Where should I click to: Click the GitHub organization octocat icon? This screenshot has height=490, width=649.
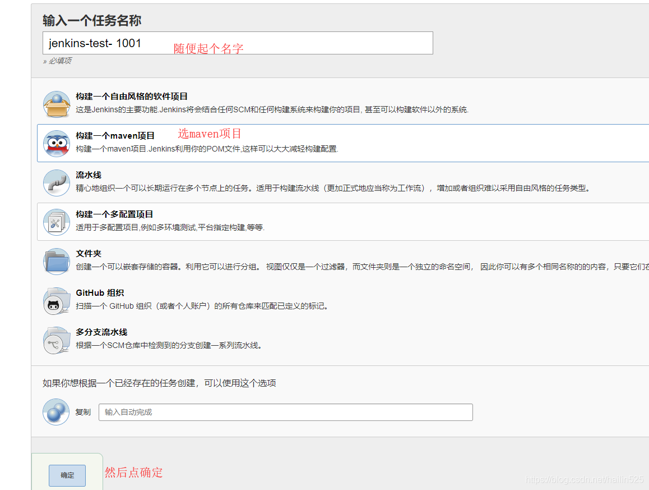tap(57, 301)
